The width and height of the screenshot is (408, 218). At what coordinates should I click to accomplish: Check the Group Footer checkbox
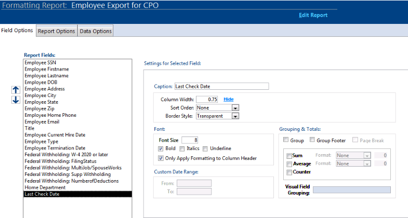click(312, 140)
